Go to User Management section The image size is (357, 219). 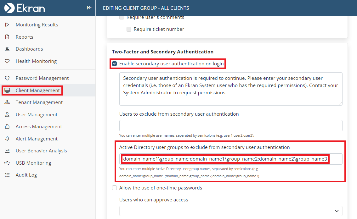(x=37, y=115)
